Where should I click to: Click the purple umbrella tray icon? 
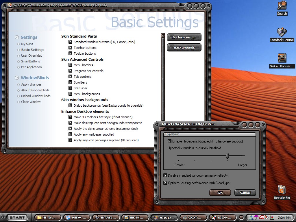coord(256,217)
